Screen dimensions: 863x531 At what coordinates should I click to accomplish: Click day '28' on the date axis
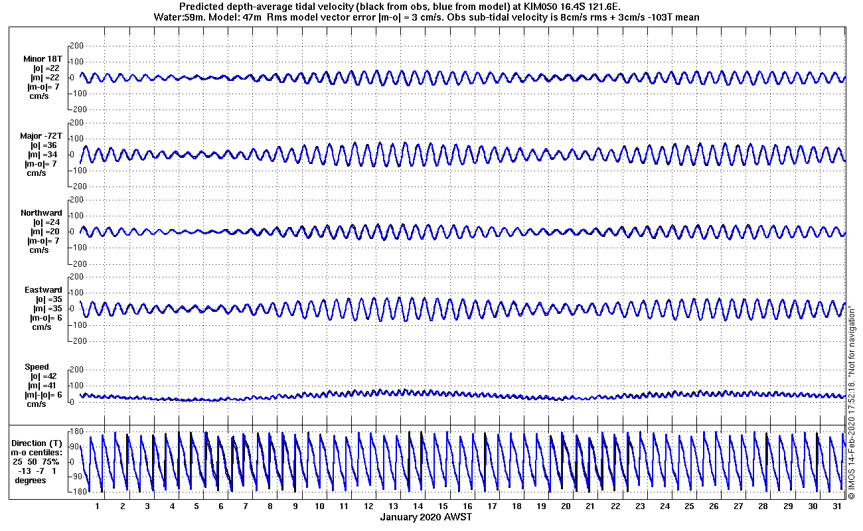(763, 506)
